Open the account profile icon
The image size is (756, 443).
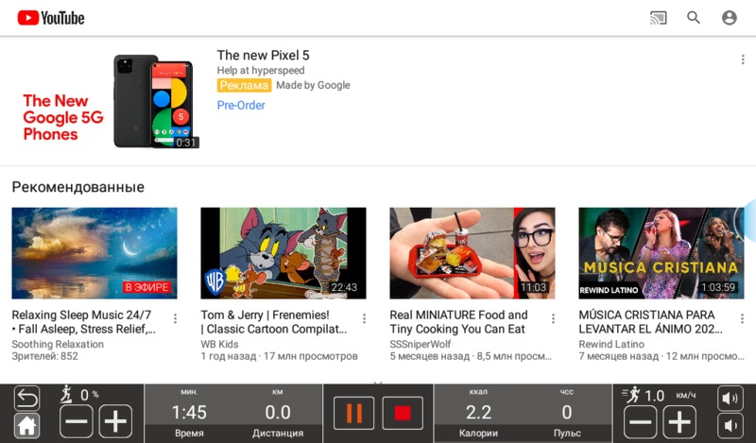[729, 18]
